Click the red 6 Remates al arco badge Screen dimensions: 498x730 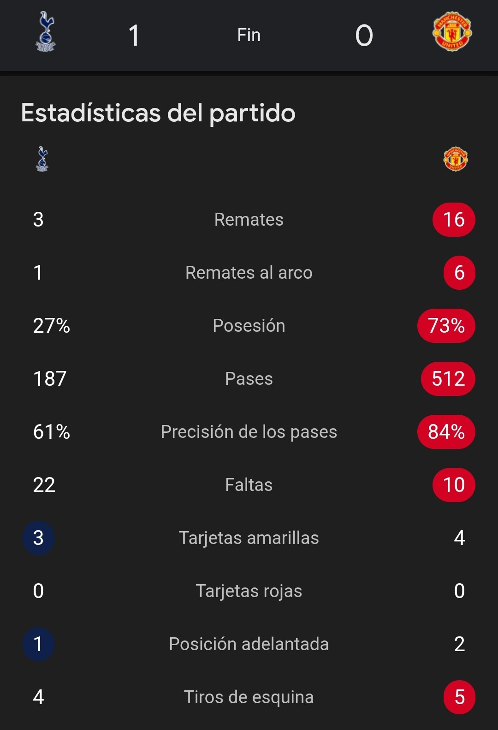click(x=459, y=273)
